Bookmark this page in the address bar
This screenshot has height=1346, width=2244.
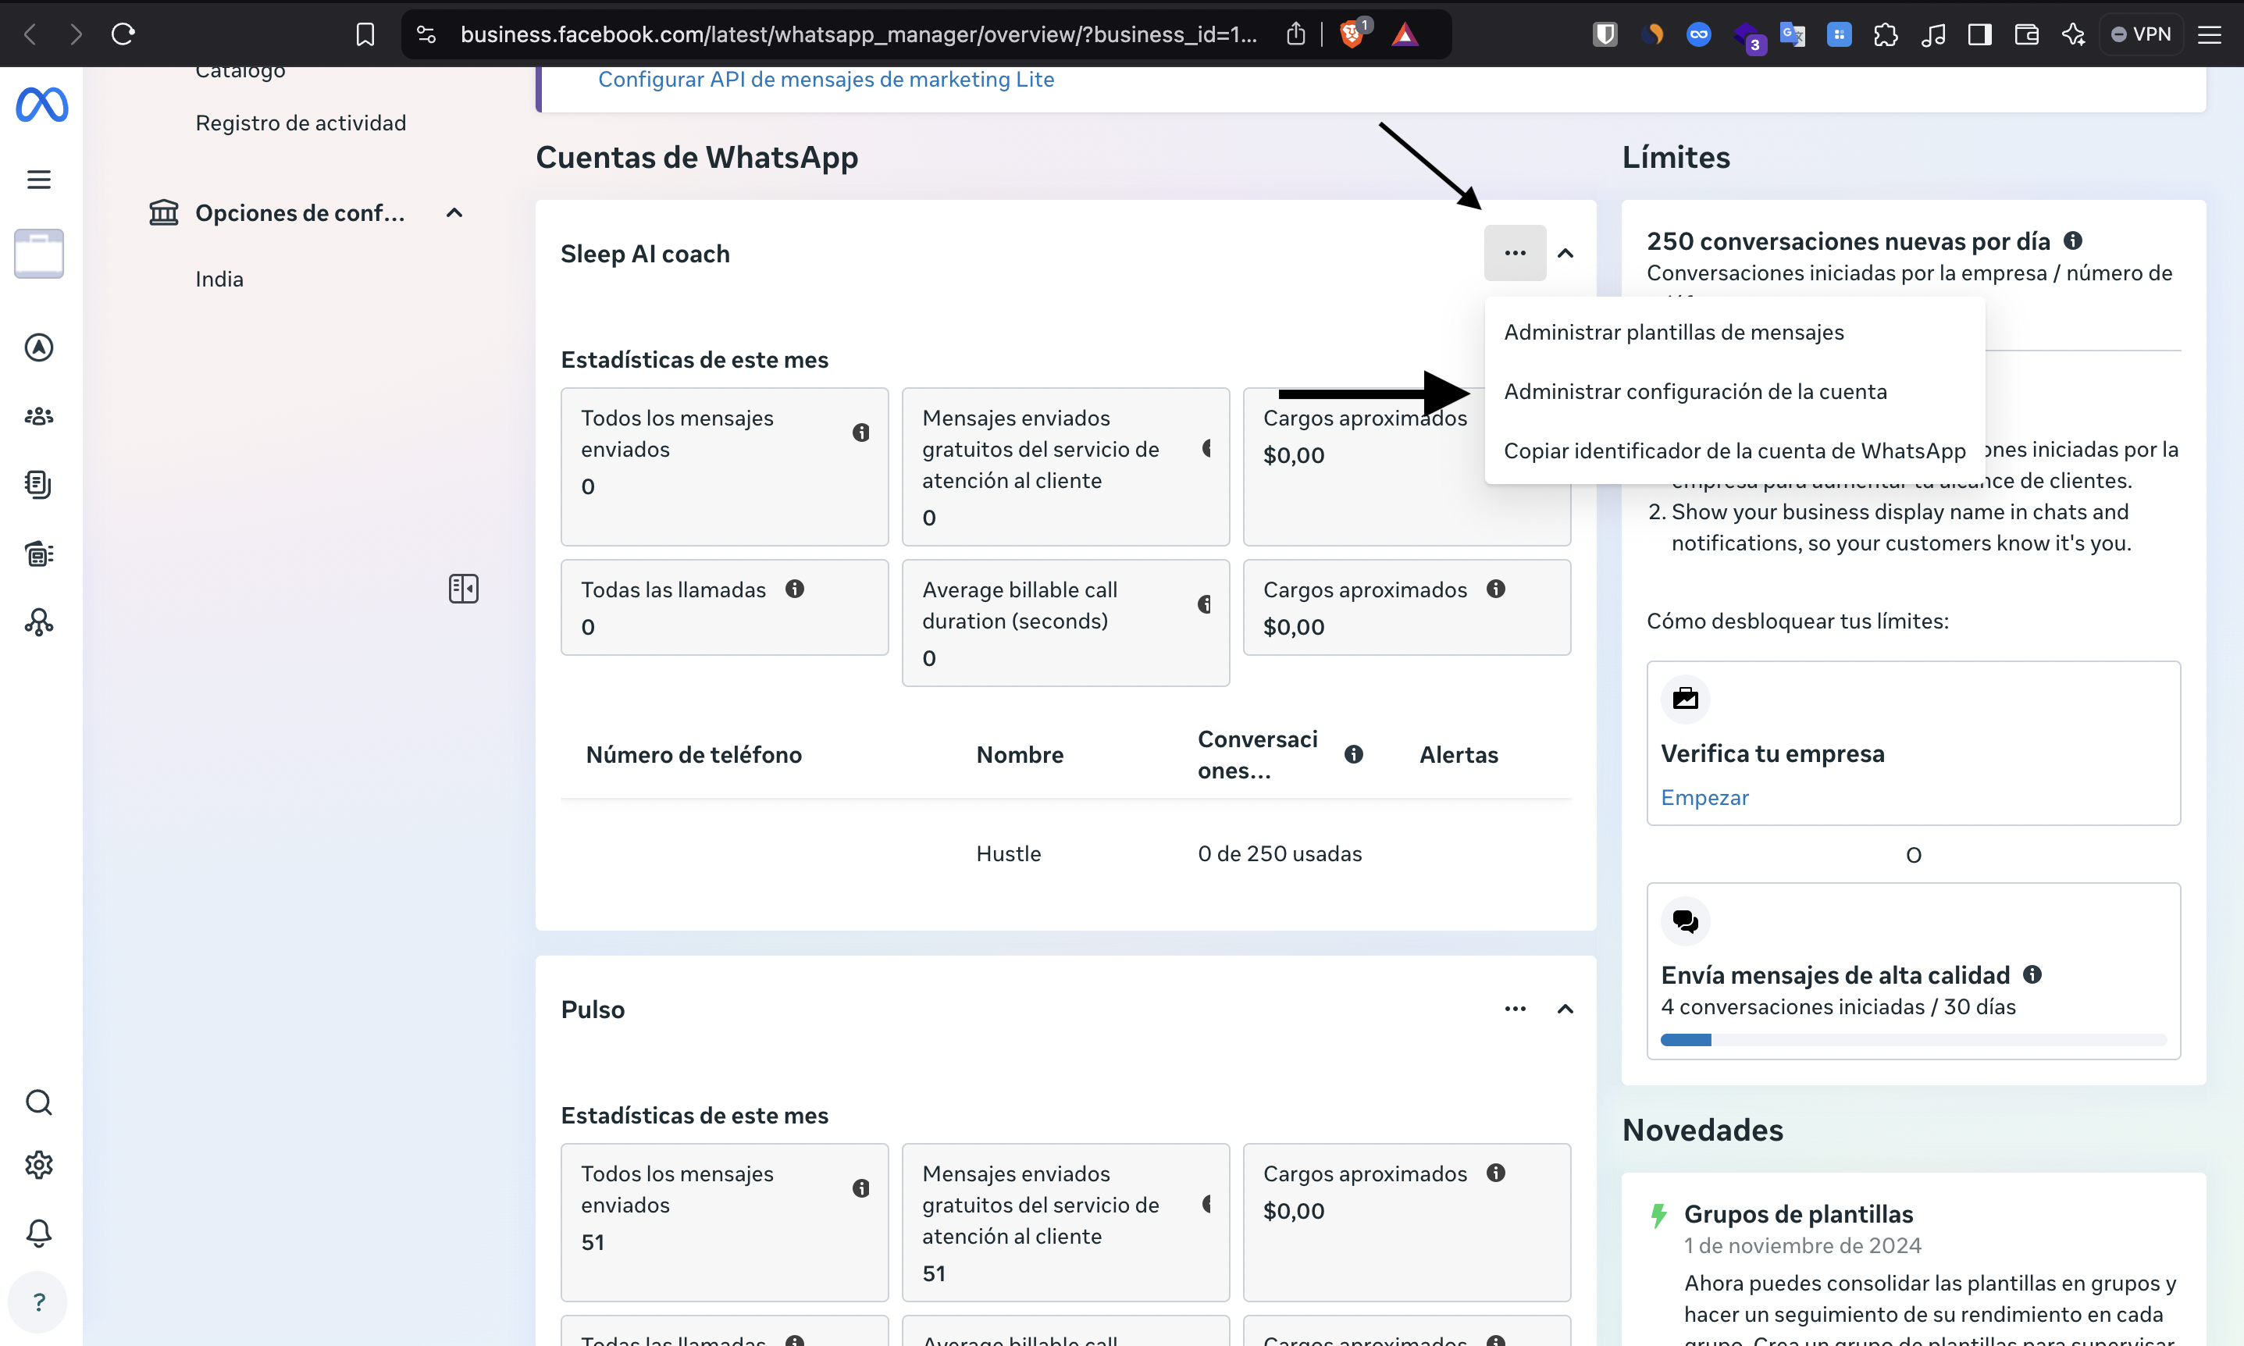[365, 34]
